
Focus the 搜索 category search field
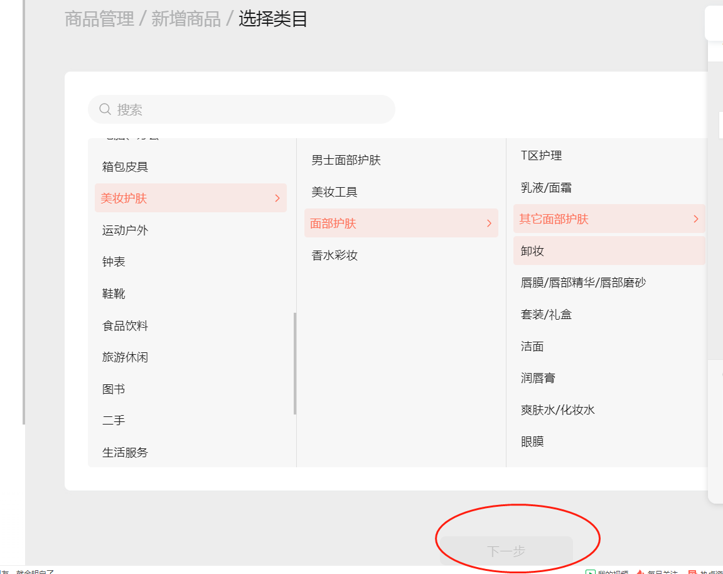coord(241,109)
